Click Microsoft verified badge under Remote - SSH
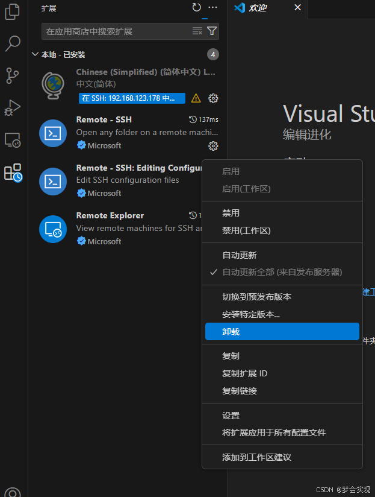Screen dimensions: 375x497 click(81, 145)
